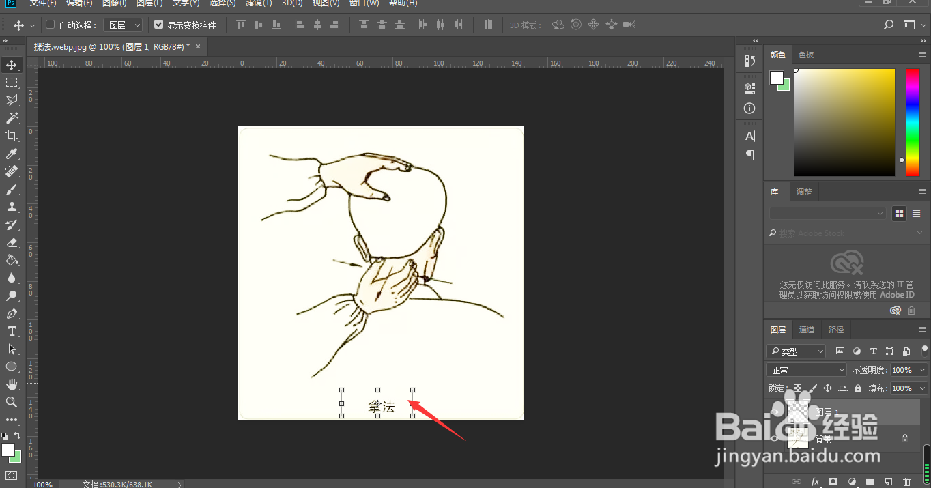The height and width of the screenshot is (488, 931).
Task: Open the 不透明度 opacity slider arrow
Action: click(922, 370)
